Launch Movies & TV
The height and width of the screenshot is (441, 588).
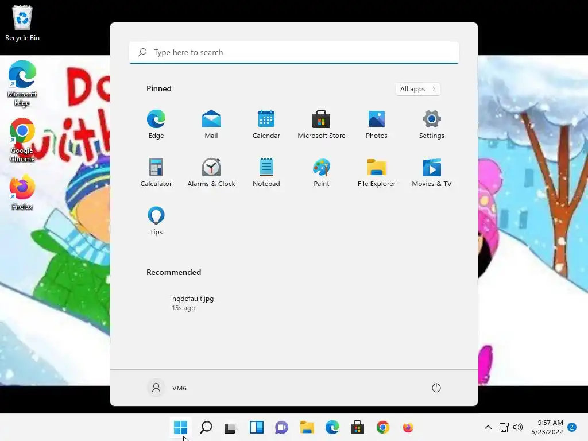coord(432,172)
